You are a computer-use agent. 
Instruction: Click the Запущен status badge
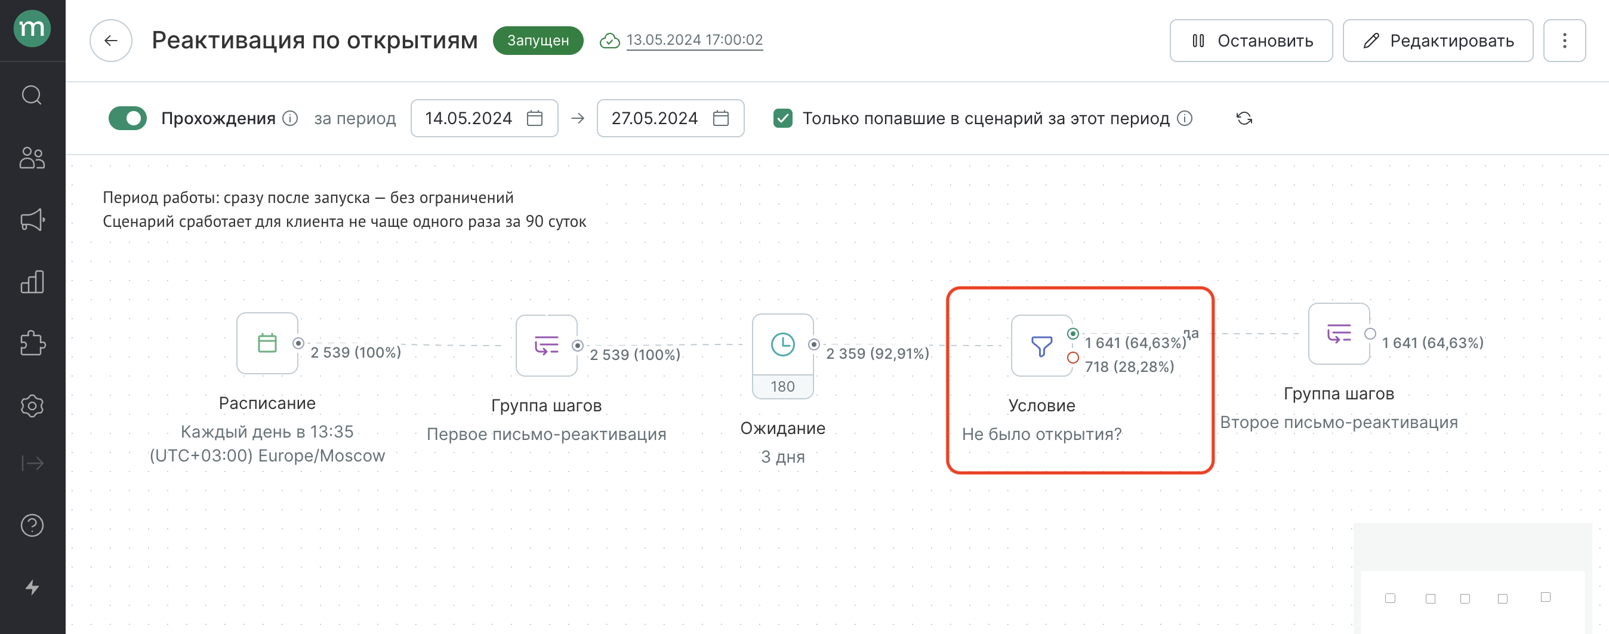(538, 41)
